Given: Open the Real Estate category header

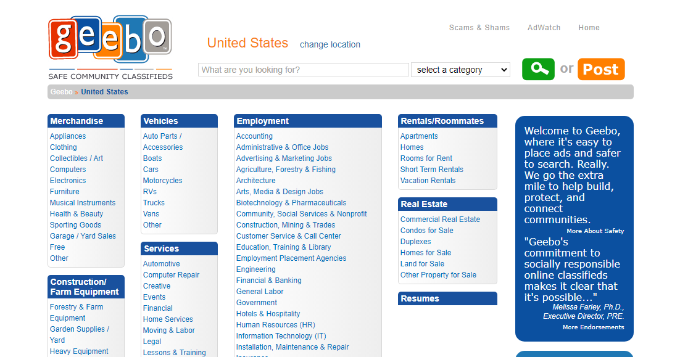Looking at the screenshot, I should coord(447,204).
